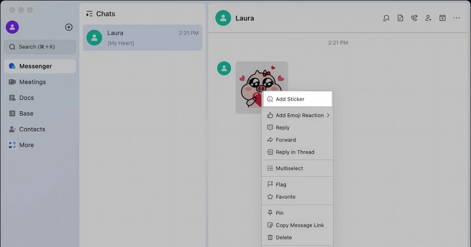
Task: Expand the Add Emoji Reaction chevron arrow
Action: [328, 115]
